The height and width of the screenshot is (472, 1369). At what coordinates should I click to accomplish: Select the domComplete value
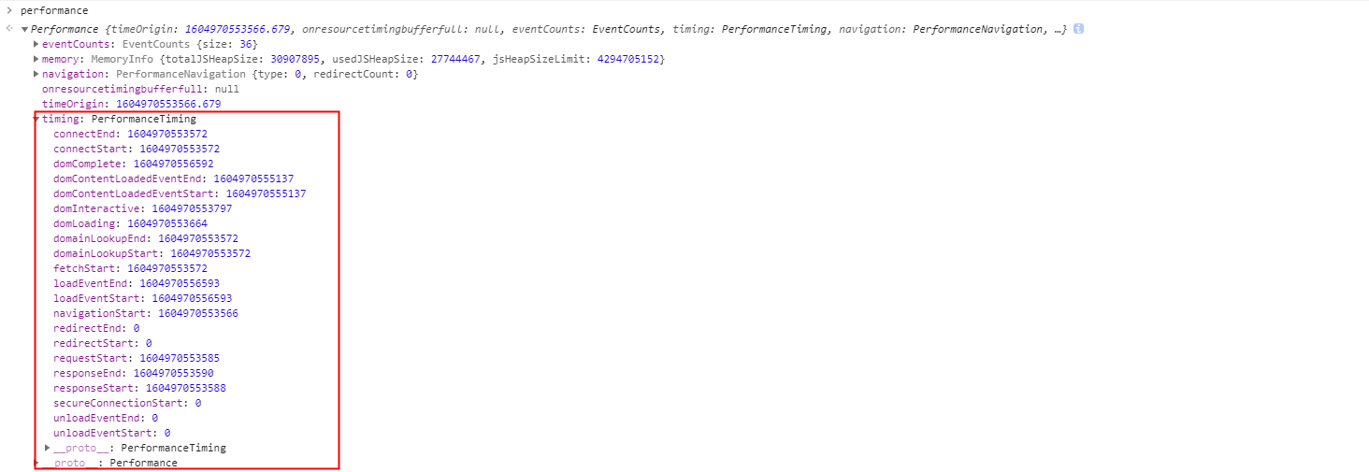click(173, 164)
